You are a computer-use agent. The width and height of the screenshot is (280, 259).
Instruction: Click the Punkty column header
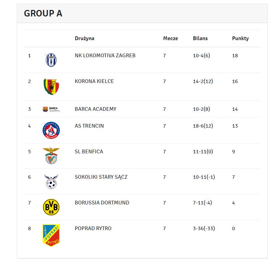click(240, 38)
